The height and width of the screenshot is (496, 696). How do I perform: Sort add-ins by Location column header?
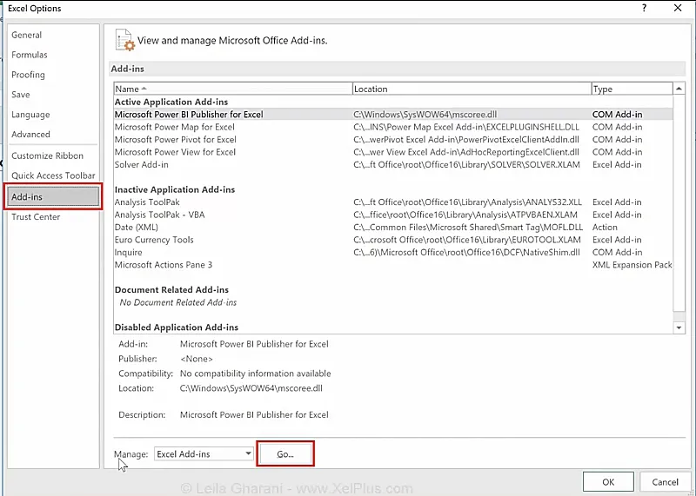click(x=471, y=89)
